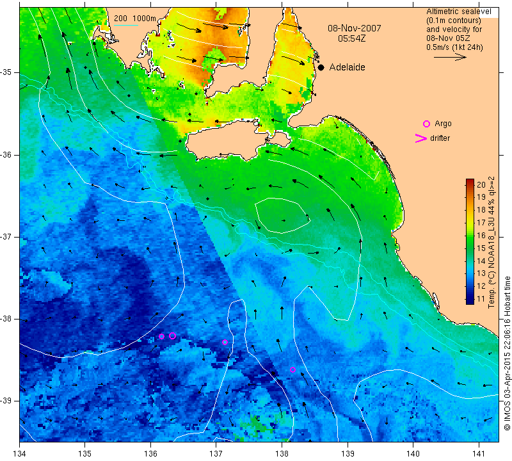The width and height of the screenshot is (512, 461).
Task: Click the 'and velocity for' legend line
Action: [454, 29]
